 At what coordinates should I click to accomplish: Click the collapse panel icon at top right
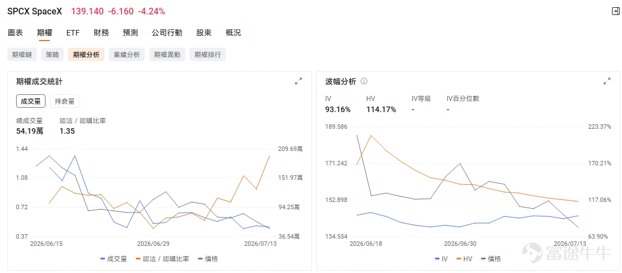tap(615, 11)
